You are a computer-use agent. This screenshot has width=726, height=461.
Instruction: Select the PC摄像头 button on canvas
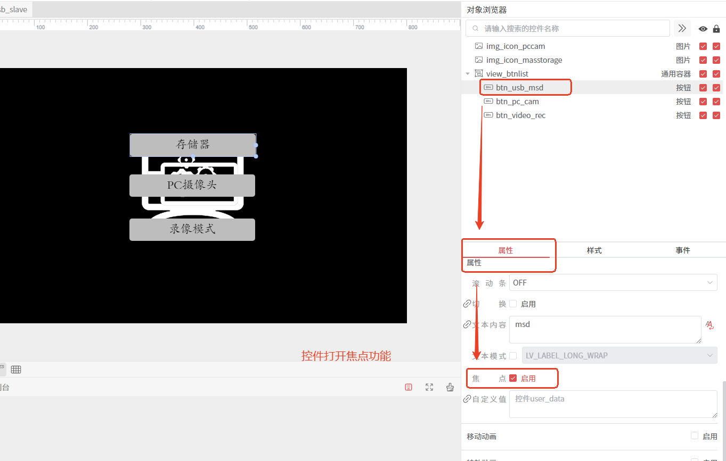[192, 186]
